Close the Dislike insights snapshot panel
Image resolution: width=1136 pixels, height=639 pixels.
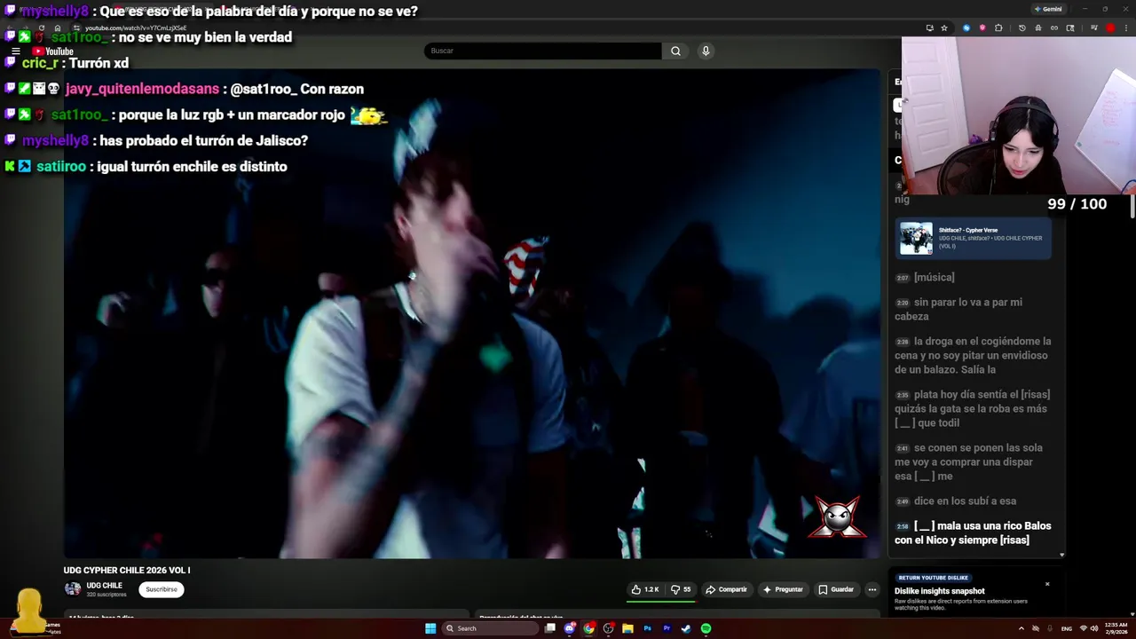1047,584
